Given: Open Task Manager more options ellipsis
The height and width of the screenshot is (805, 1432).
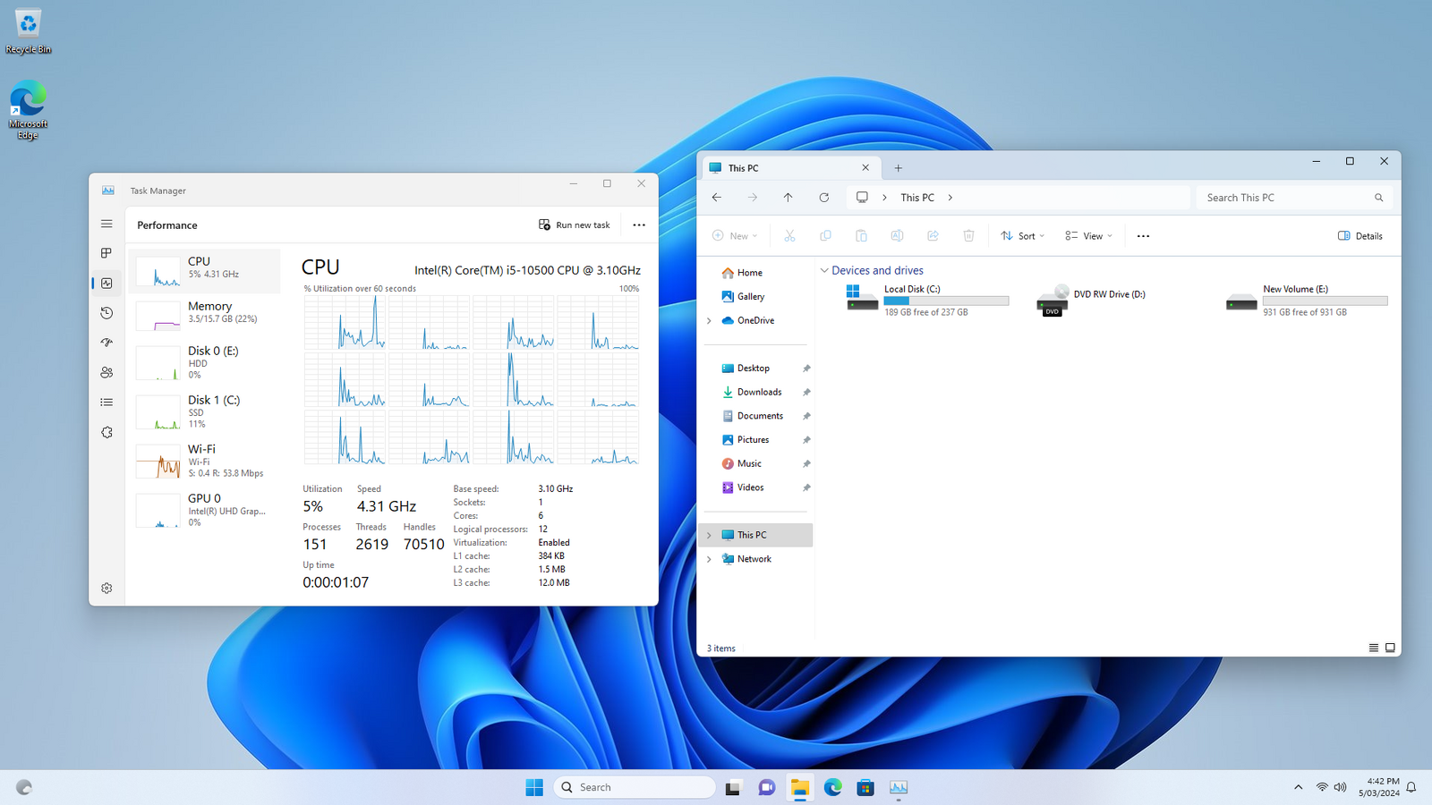Looking at the screenshot, I should (639, 225).
